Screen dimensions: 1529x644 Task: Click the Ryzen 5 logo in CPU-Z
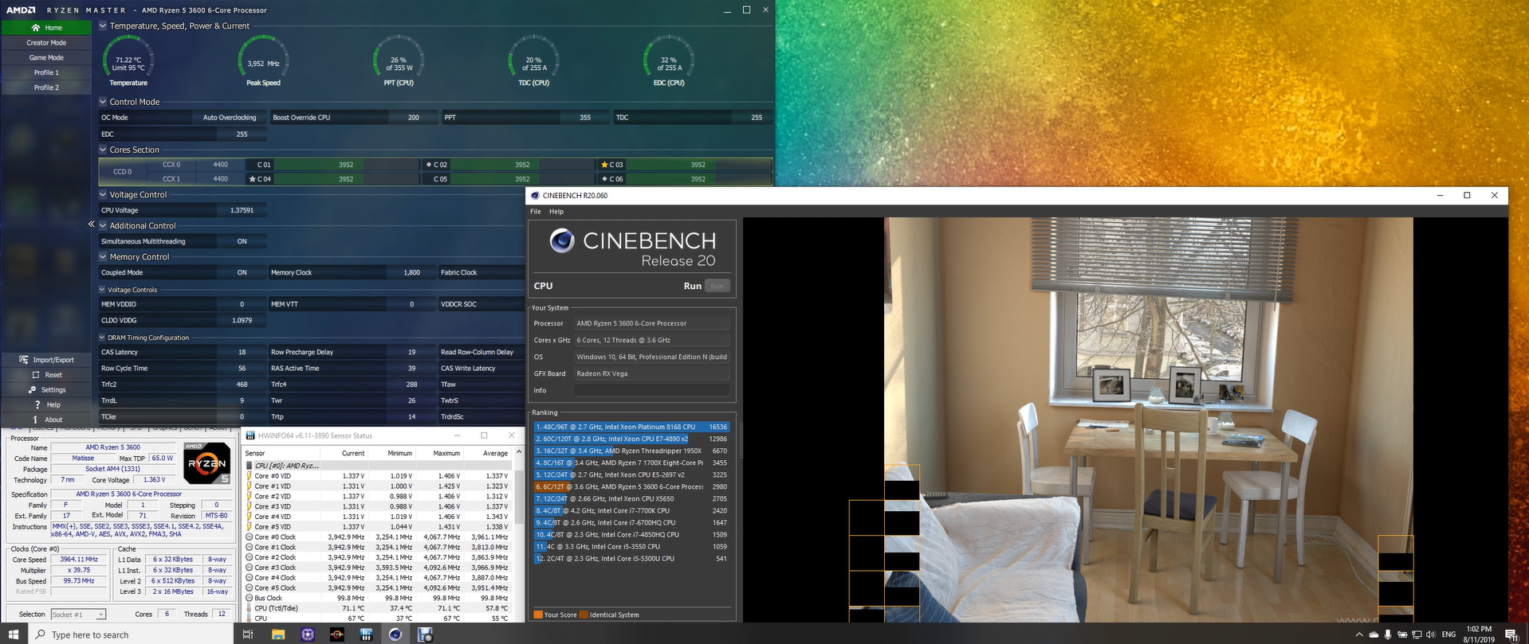(x=206, y=463)
